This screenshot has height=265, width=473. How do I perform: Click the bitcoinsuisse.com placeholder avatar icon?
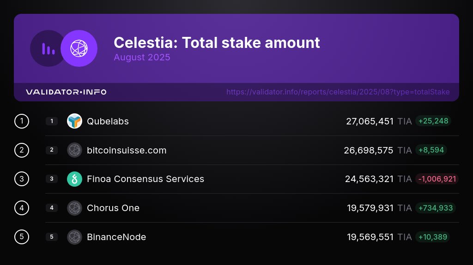[x=74, y=150]
